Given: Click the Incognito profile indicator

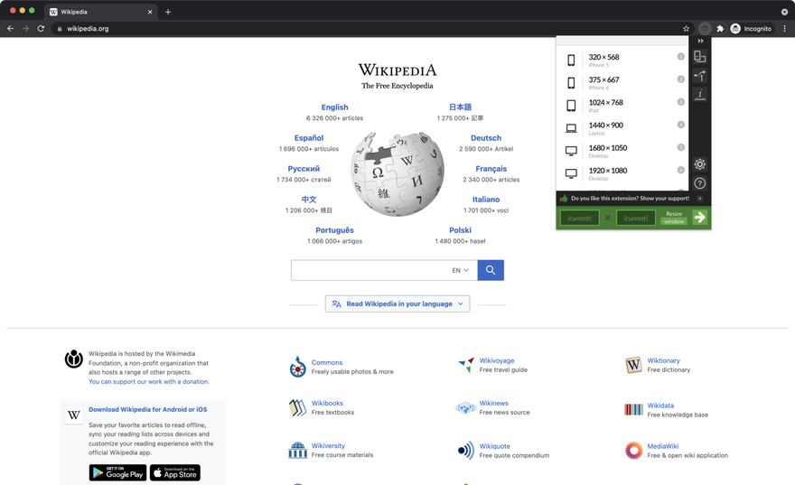Looking at the screenshot, I should click(x=752, y=29).
